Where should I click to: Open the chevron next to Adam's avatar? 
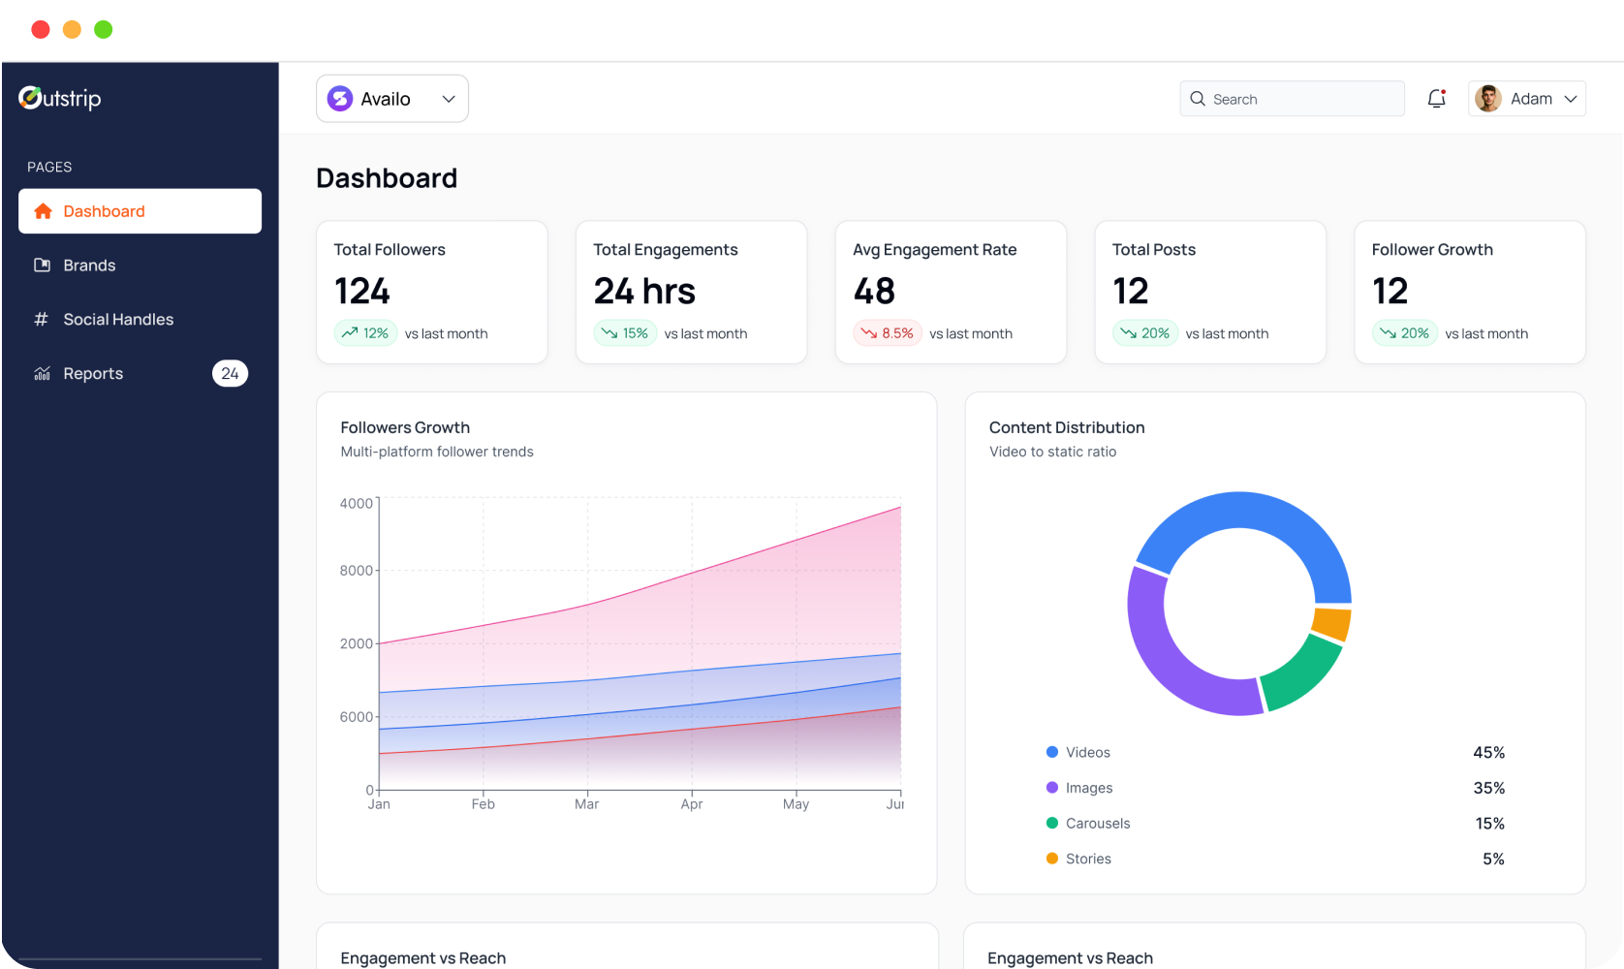[x=1570, y=98]
